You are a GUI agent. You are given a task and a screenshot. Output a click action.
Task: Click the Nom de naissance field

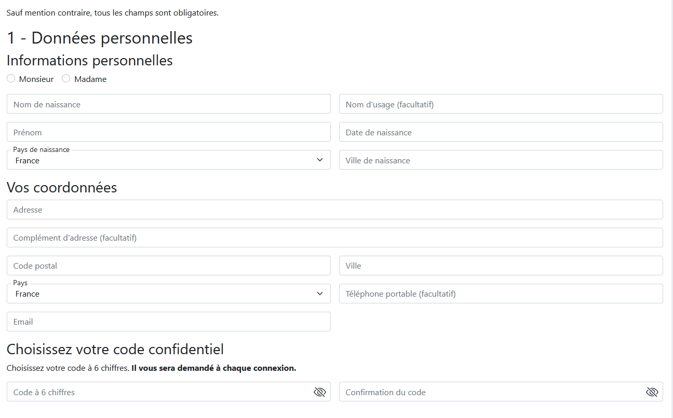(x=169, y=104)
